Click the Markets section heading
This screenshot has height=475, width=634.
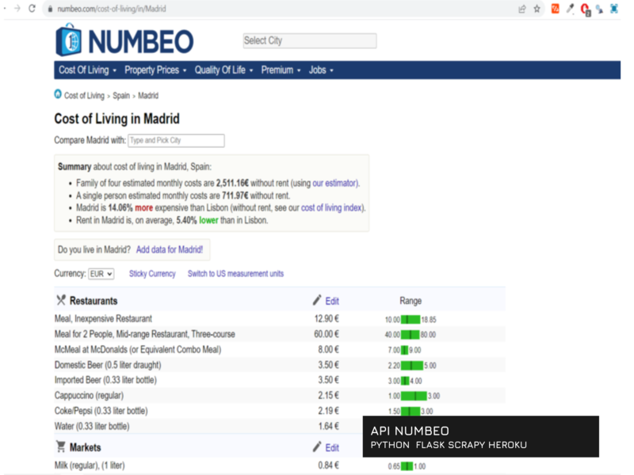(86, 447)
